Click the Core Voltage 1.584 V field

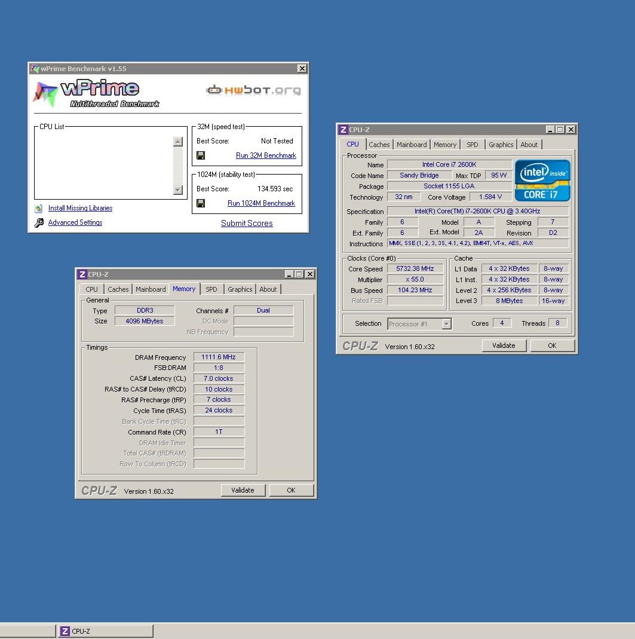click(x=490, y=197)
